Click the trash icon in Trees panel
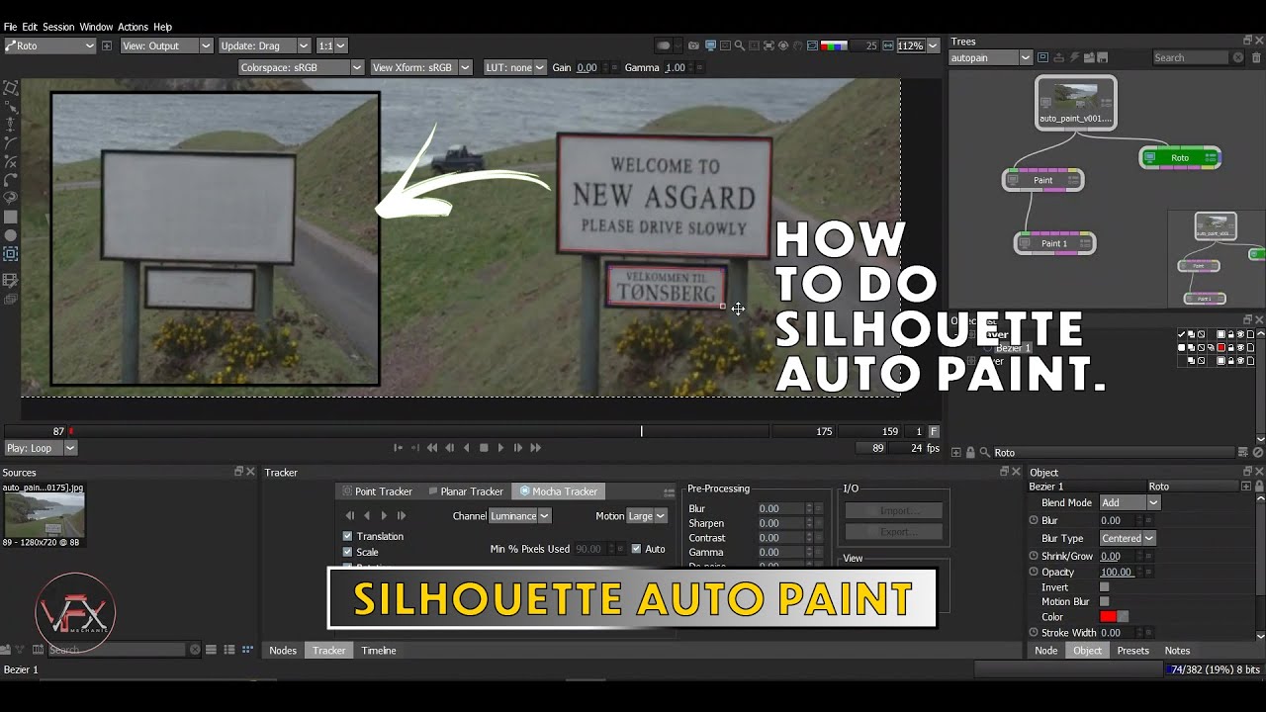Image resolution: width=1266 pixels, height=712 pixels. click(x=1256, y=57)
